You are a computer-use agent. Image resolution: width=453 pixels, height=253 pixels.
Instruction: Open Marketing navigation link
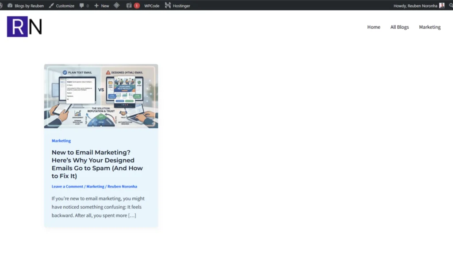tap(430, 27)
